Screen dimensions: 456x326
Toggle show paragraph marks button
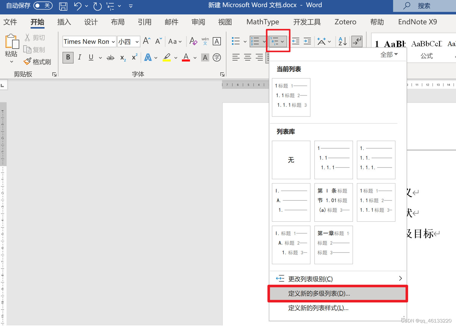357,41
